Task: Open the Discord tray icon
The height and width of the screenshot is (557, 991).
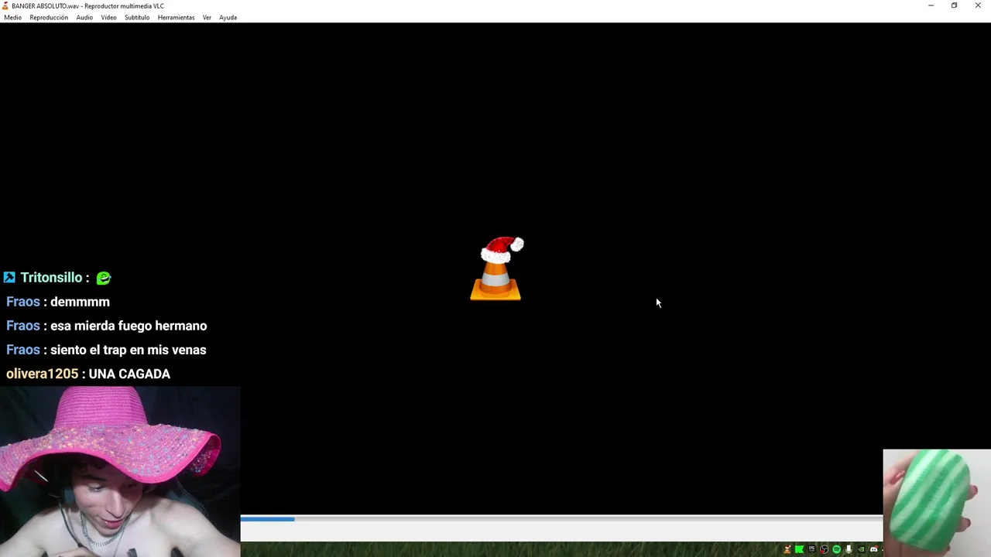Action: tap(874, 549)
